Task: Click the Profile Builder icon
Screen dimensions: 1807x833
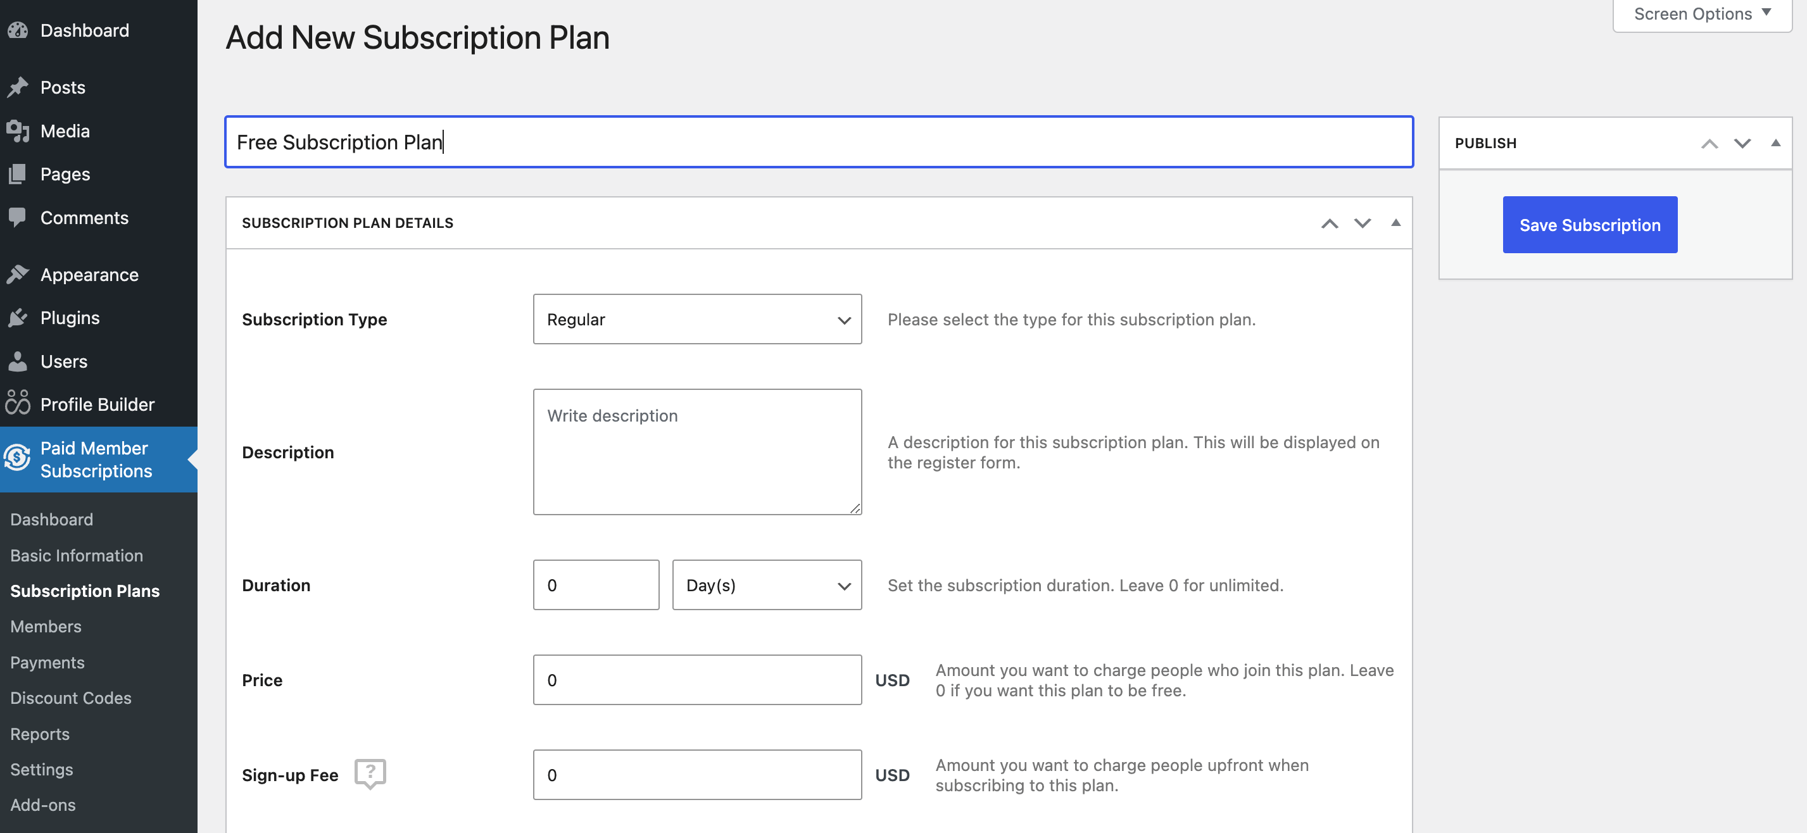Action: (18, 404)
